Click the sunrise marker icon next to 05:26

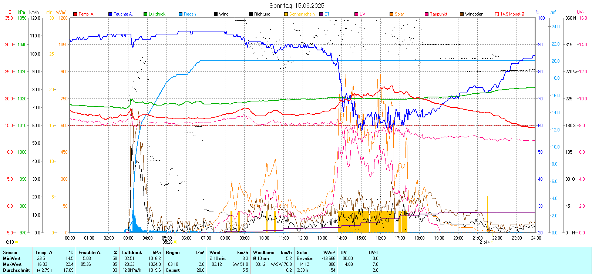175,242
